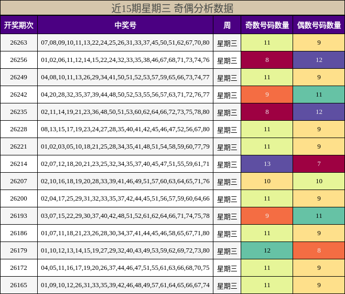Click orange odd count 9 in row 26193
Image resolution: width=345 pixels, height=294 pixels.
(267, 216)
